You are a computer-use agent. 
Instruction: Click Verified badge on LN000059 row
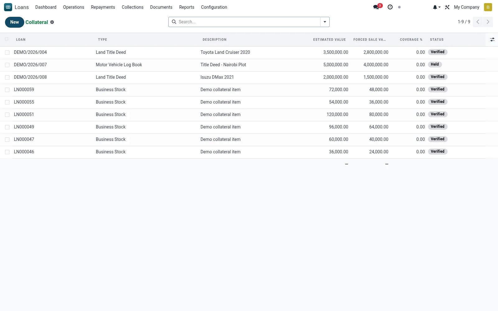438,89
